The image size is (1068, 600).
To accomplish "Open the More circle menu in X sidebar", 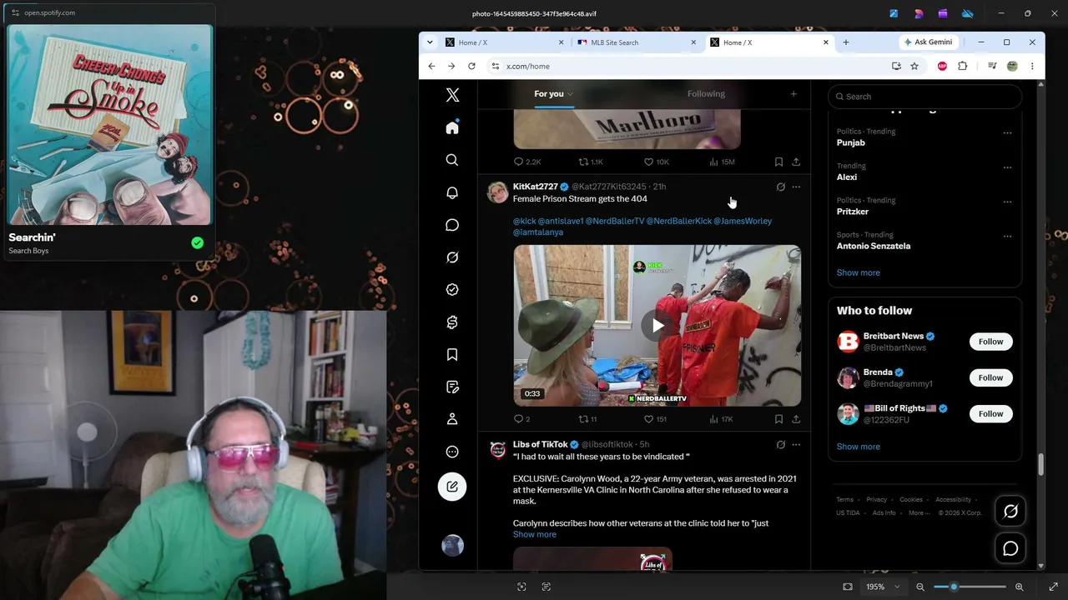I will coord(452,452).
